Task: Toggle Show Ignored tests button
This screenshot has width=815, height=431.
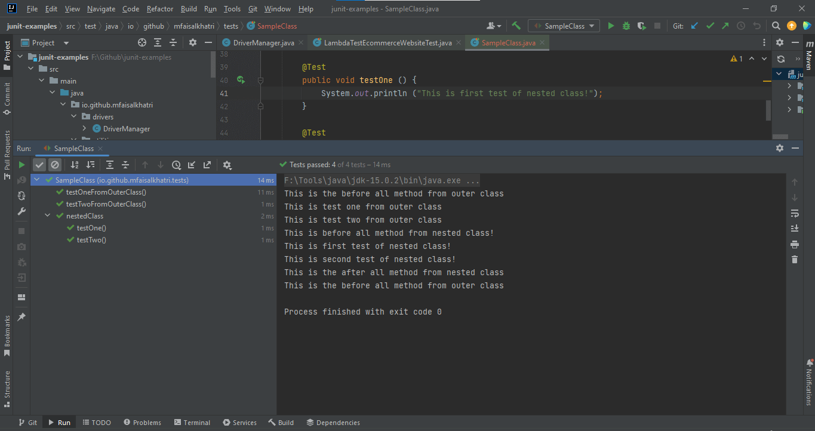Action: click(x=55, y=165)
